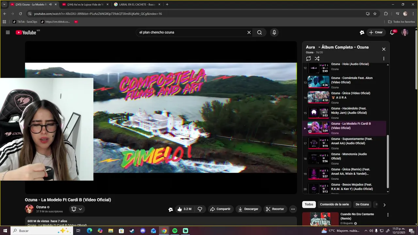The width and height of the screenshot is (418, 235).
Task: Select the Contenido de la serie chip
Action: click(334, 204)
